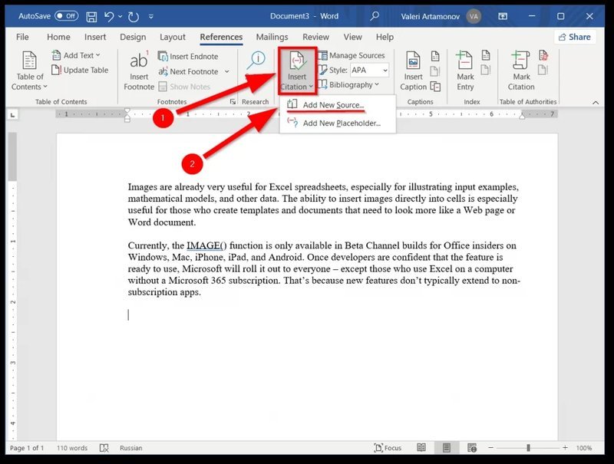Click the Cross-reference icon
The width and height of the screenshot is (614, 464).
435,86
